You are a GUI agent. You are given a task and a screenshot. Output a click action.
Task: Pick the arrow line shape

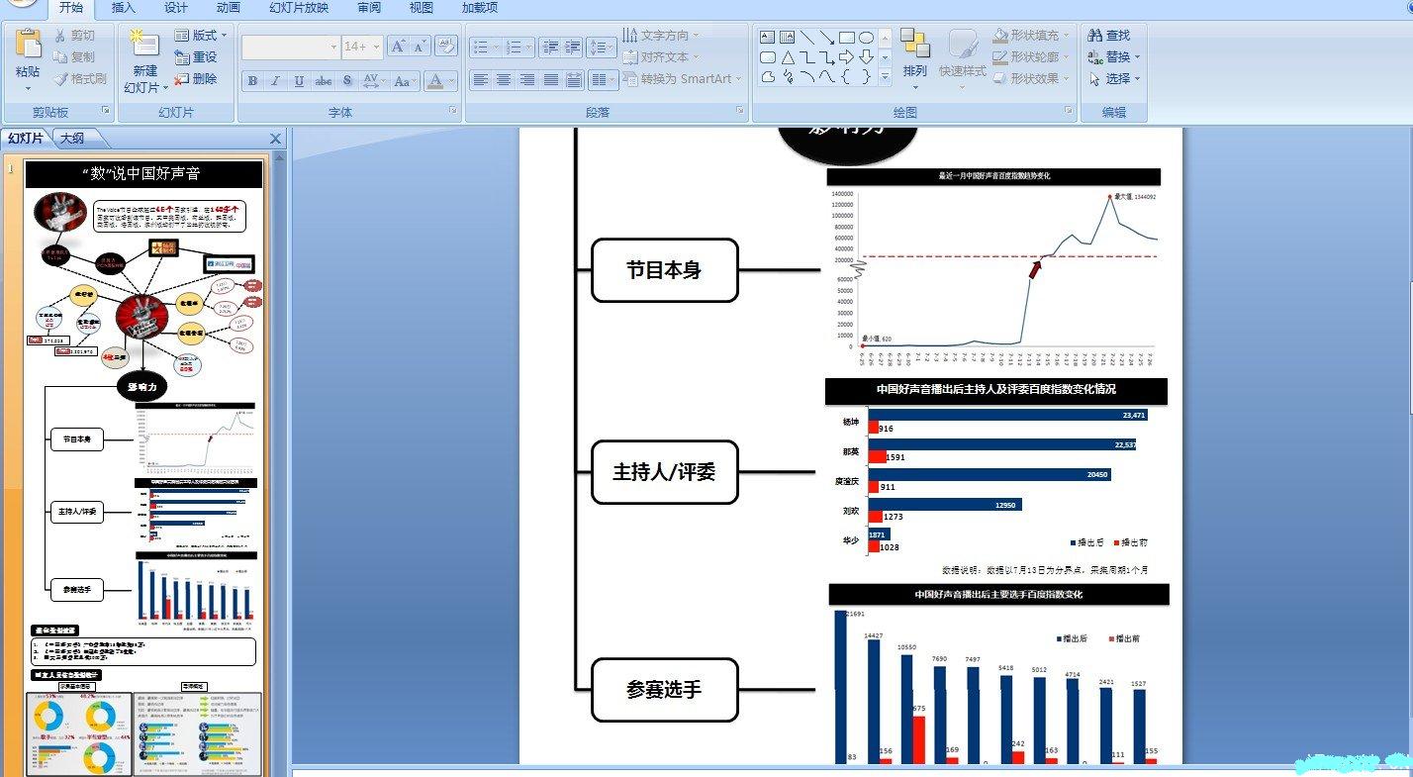coord(826,38)
